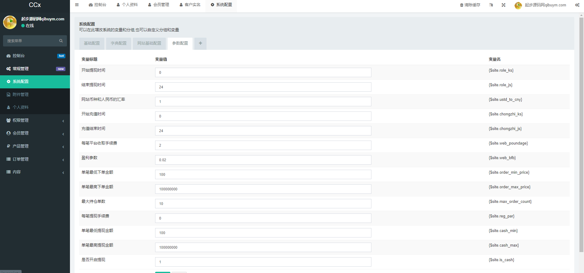Image resolution: width=584 pixels, height=273 pixels.
Task: Open the 客户实名 top navigation tab
Action: coord(190,5)
